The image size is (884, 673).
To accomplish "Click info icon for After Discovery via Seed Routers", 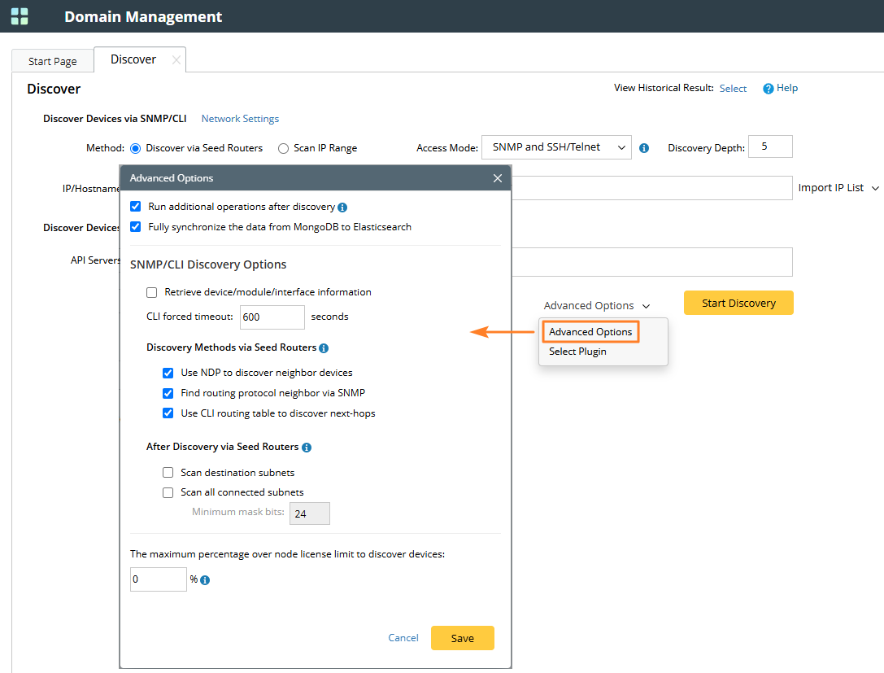I will [307, 448].
